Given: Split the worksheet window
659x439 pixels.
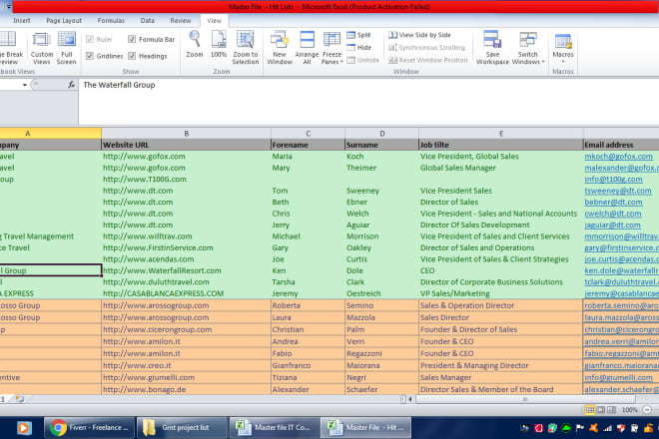Looking at the screenshot, I should tap(358, 35).
